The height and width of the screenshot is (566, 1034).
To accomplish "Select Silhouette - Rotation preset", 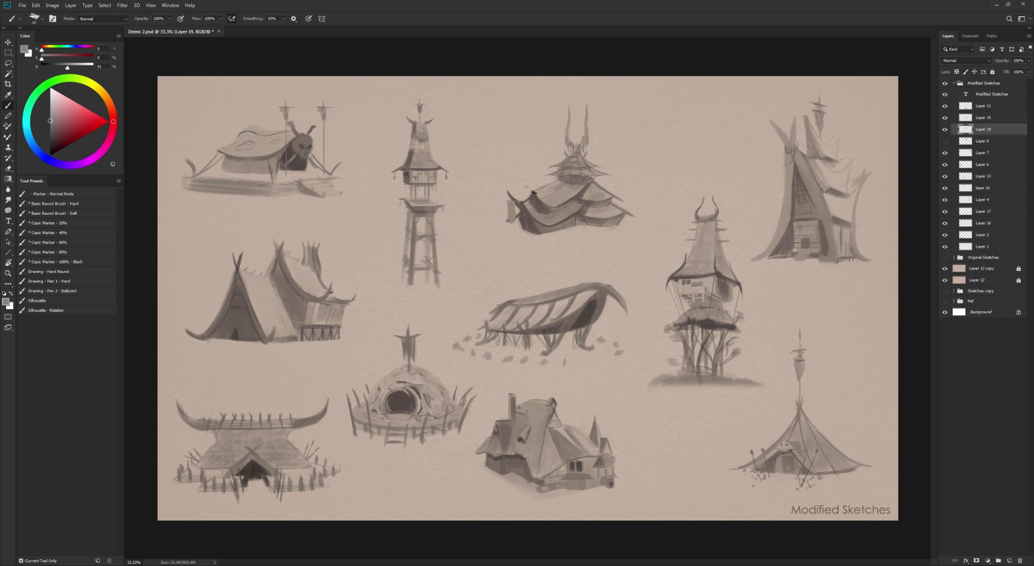I will point(67,310).
